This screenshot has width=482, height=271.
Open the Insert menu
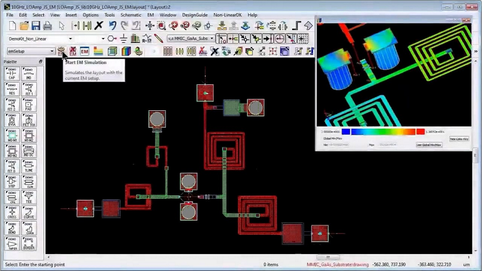coord(71,14)
